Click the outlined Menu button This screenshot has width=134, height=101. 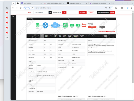point(91,13)
